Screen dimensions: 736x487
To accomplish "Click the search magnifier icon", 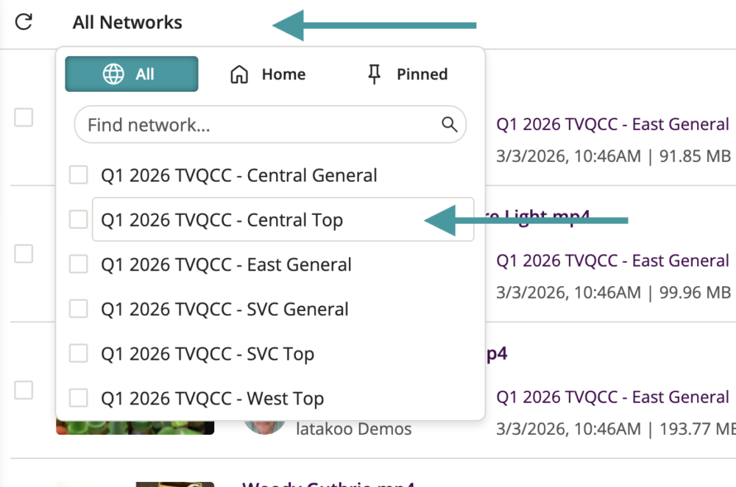I will (449, 124).
